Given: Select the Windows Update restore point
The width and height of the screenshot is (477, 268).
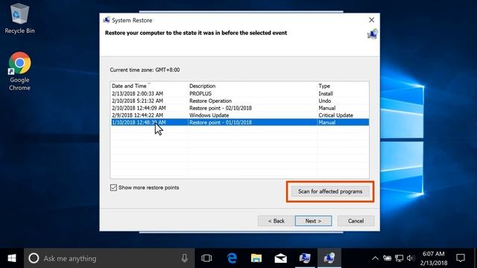Looking at the screenshot, I should pyautogui.click(x=240, y=115).
